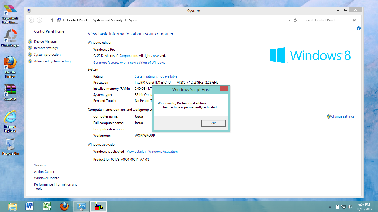Open recent locations dropdown arrow
378x212 pixels.
click(46, 20)
